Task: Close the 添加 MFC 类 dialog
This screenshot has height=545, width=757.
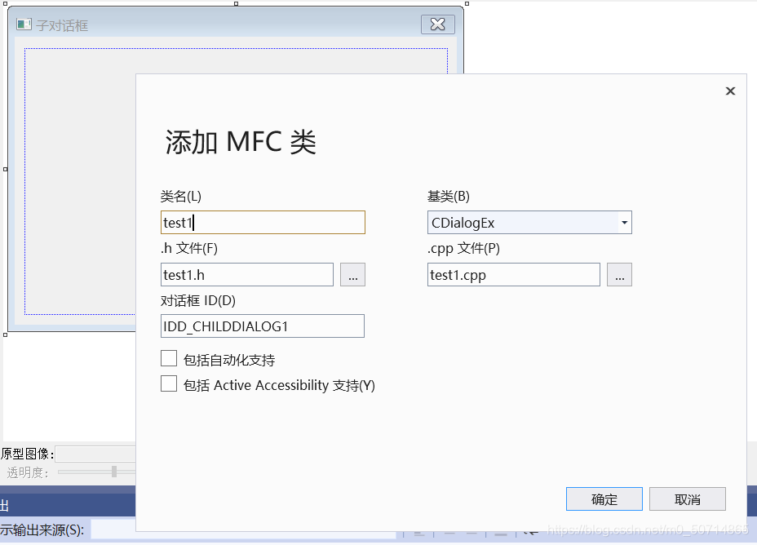Action: 730,91
